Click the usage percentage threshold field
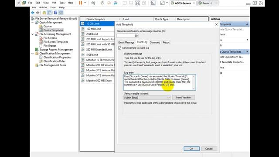 127,36
